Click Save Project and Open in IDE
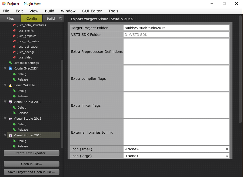This screenshot has width=243, height=177. pos(32,172)
